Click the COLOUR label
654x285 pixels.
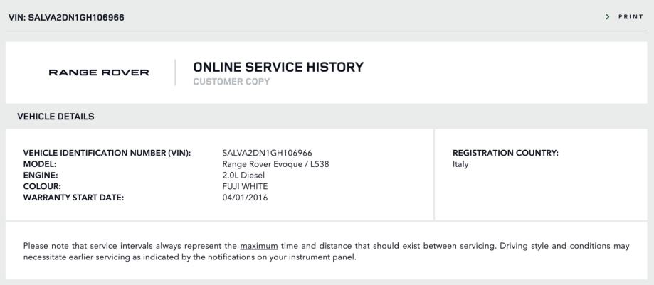43,186
